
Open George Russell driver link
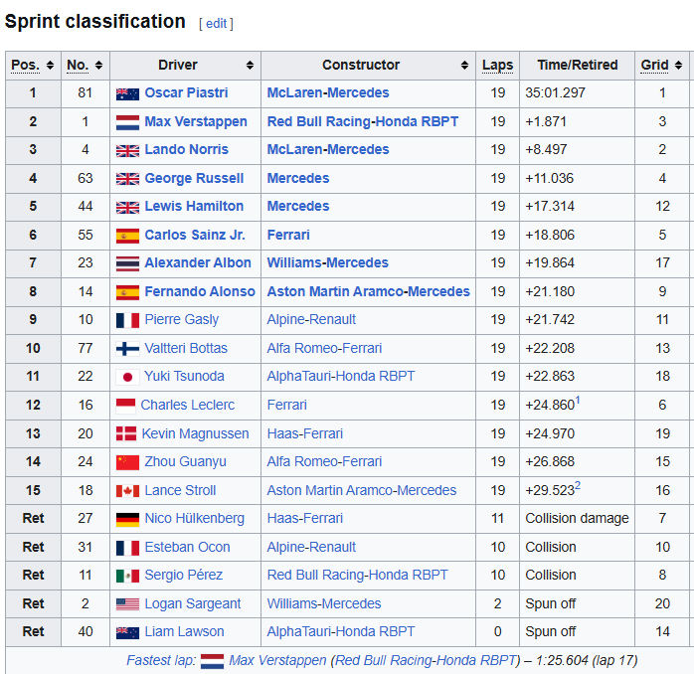click(194, 178)
